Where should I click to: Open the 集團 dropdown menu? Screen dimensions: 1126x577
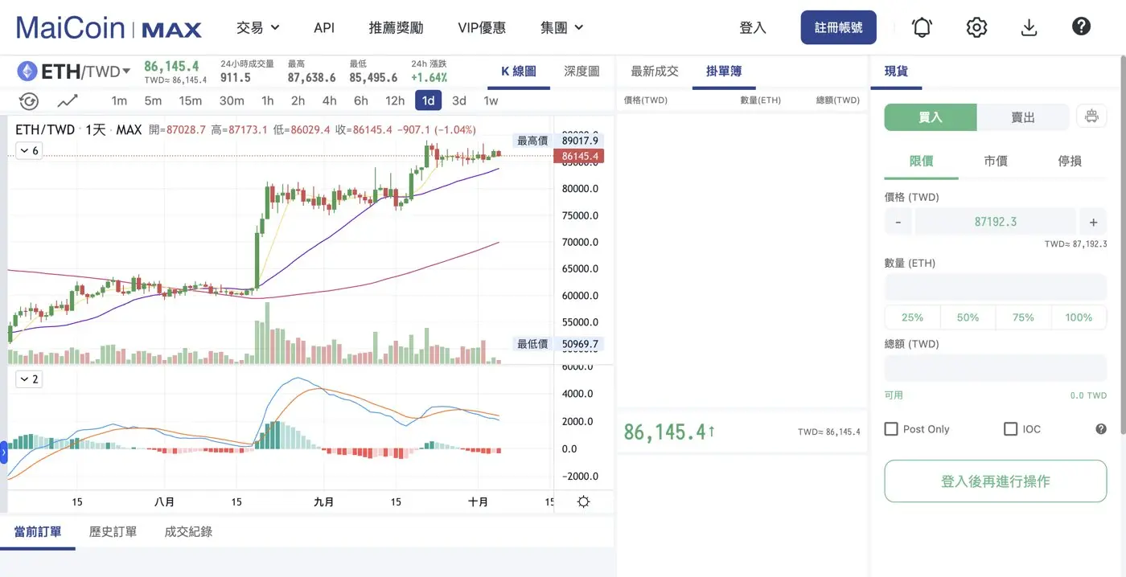point(562,27)
